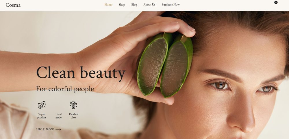289x139 pixels.
Task: Open the Shop menu item
Action: click(122, 5)
